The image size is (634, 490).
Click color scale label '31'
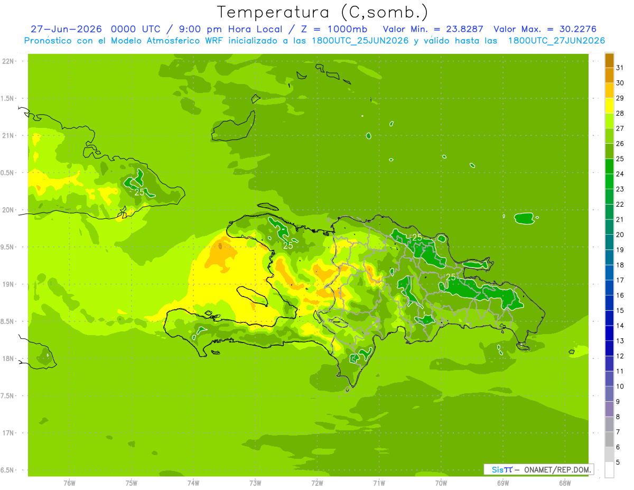[x=620, y=68]
